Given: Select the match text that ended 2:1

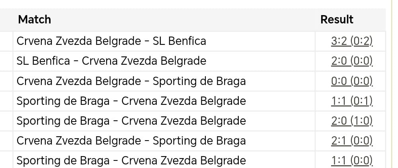Looking at the screenshot, I should pyautogui.click(x=131, y=141).
